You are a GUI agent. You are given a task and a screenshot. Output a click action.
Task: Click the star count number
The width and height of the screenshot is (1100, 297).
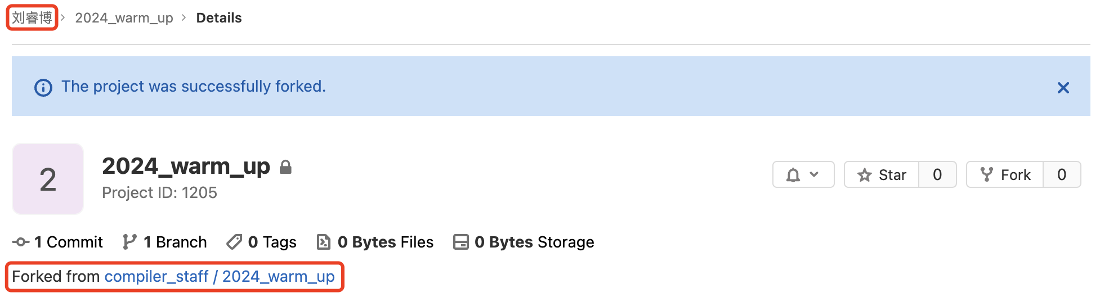pyautogui.click(x=937, y=174)
